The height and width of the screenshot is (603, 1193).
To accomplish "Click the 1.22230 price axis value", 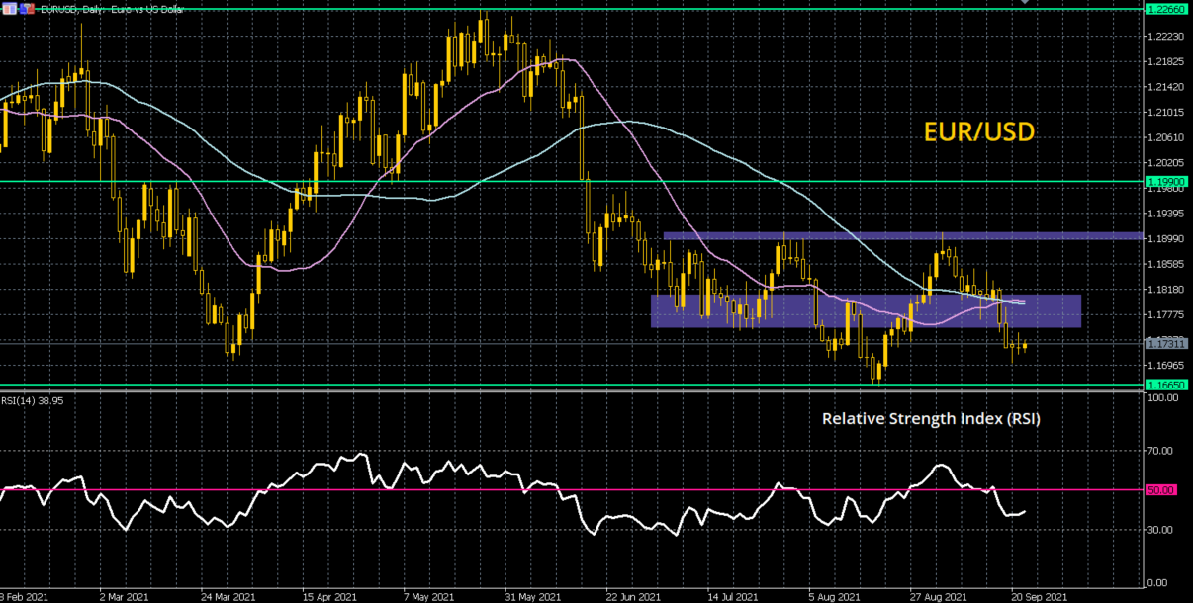I will pyautogui.click(x=1165, y=37).
